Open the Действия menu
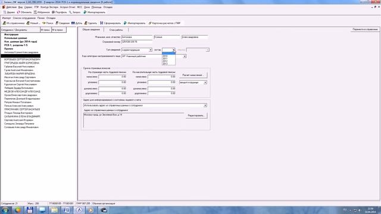 pyautogui.click(x=11, y=7)
